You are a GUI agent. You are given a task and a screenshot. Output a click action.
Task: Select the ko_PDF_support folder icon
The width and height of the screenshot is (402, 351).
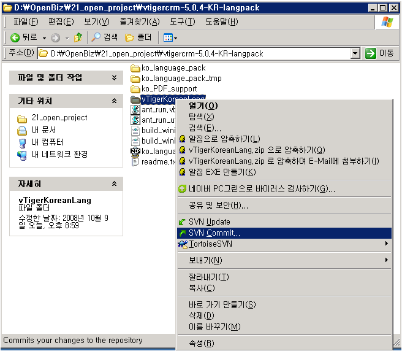[x=135, y=89]
